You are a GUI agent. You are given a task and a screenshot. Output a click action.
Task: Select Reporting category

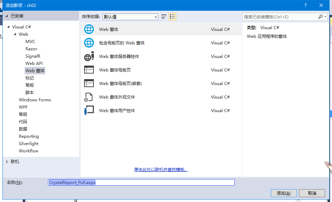coord(29,136)
